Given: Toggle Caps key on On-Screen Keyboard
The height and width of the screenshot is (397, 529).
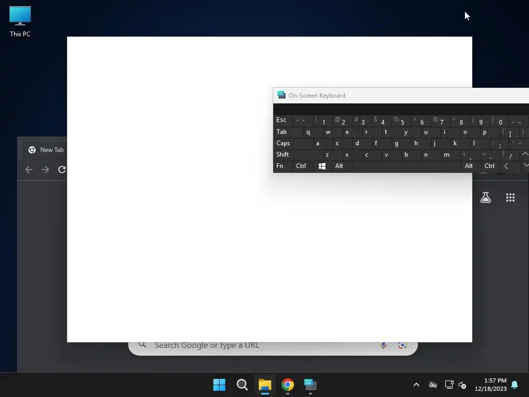Looking at the screenshot, I should click(293, 144).
